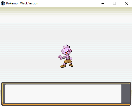Click the Pokemon Wack Version app icon
The image size is (132, 106).
(x=3, y=3)
